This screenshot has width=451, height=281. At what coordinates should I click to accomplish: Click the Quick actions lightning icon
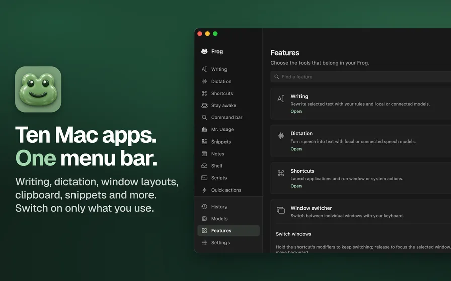[x=204, y=190]
